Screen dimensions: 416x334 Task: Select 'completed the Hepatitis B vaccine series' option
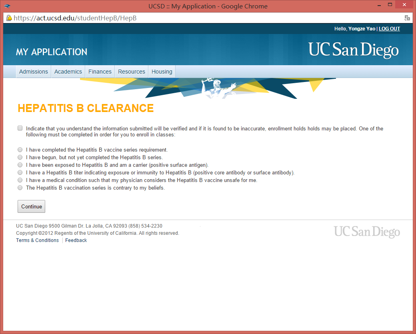(x=20, y=150)
